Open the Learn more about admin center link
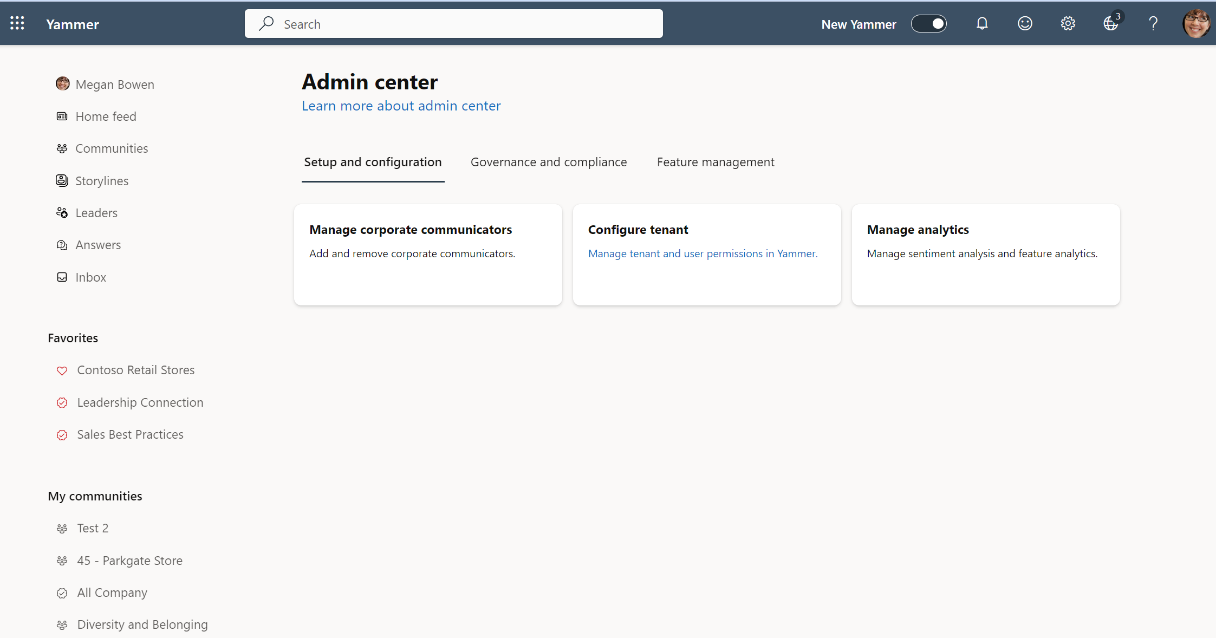The height and width of the screenshot is (638, 1216). click(401, 106)
